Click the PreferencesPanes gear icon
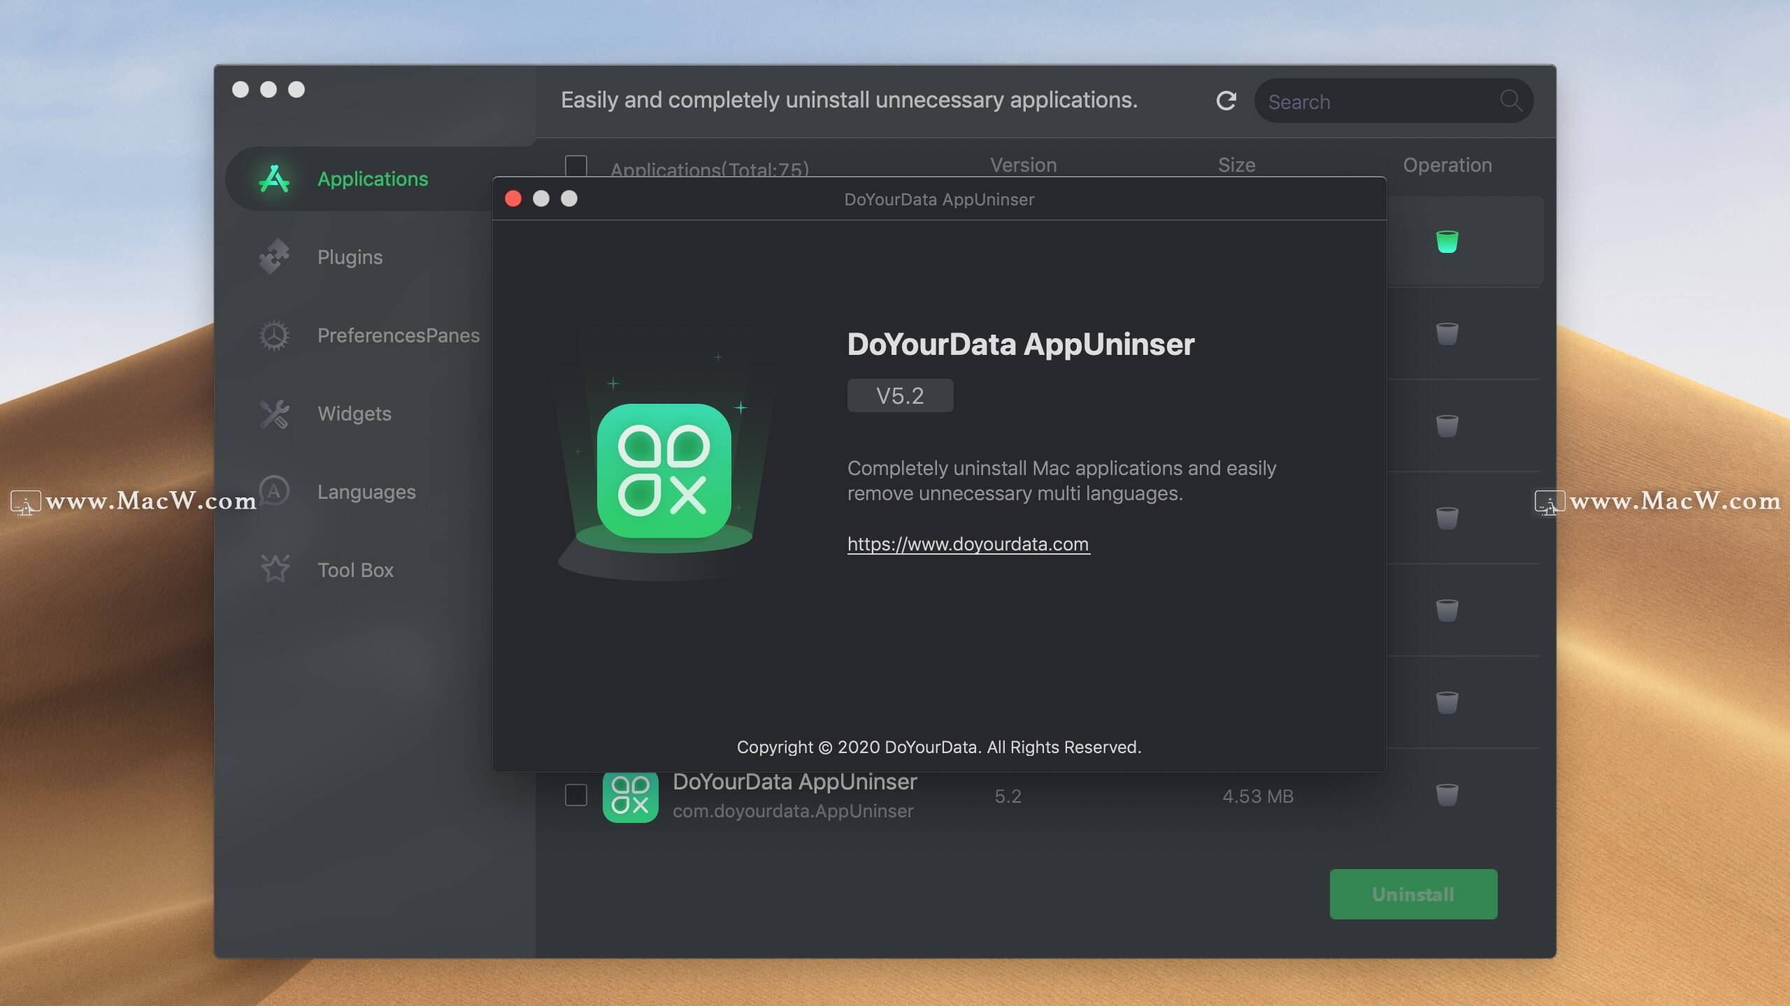Image resolution: width=1790 pixels, height=1006 pixels. (274, 335)
